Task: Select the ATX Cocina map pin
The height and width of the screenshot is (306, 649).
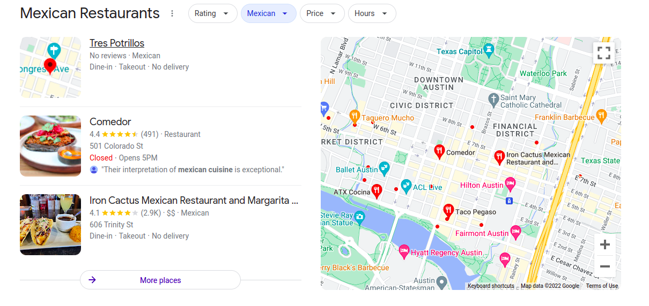Action: (377, 191)
